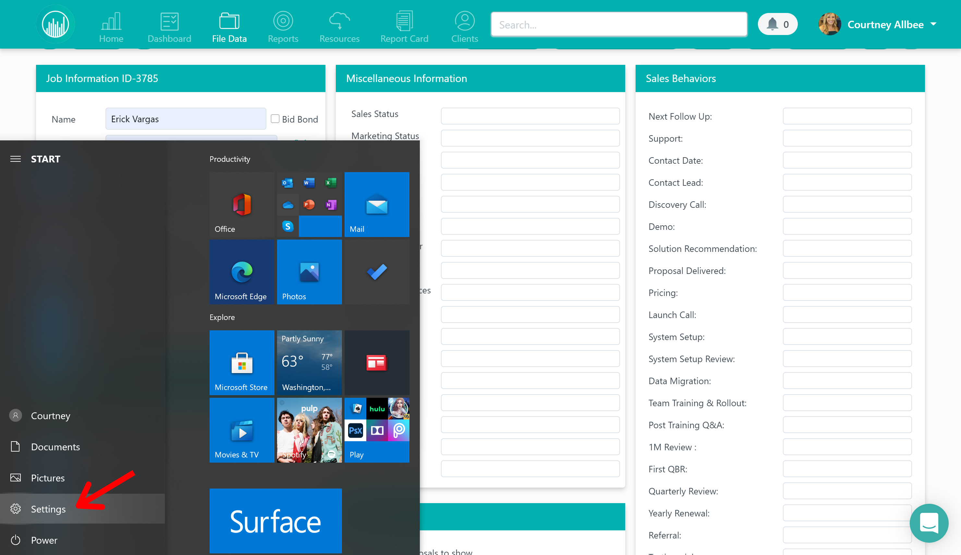Go to the Clients page
961x555 pixels.
(x=465, y=28)
